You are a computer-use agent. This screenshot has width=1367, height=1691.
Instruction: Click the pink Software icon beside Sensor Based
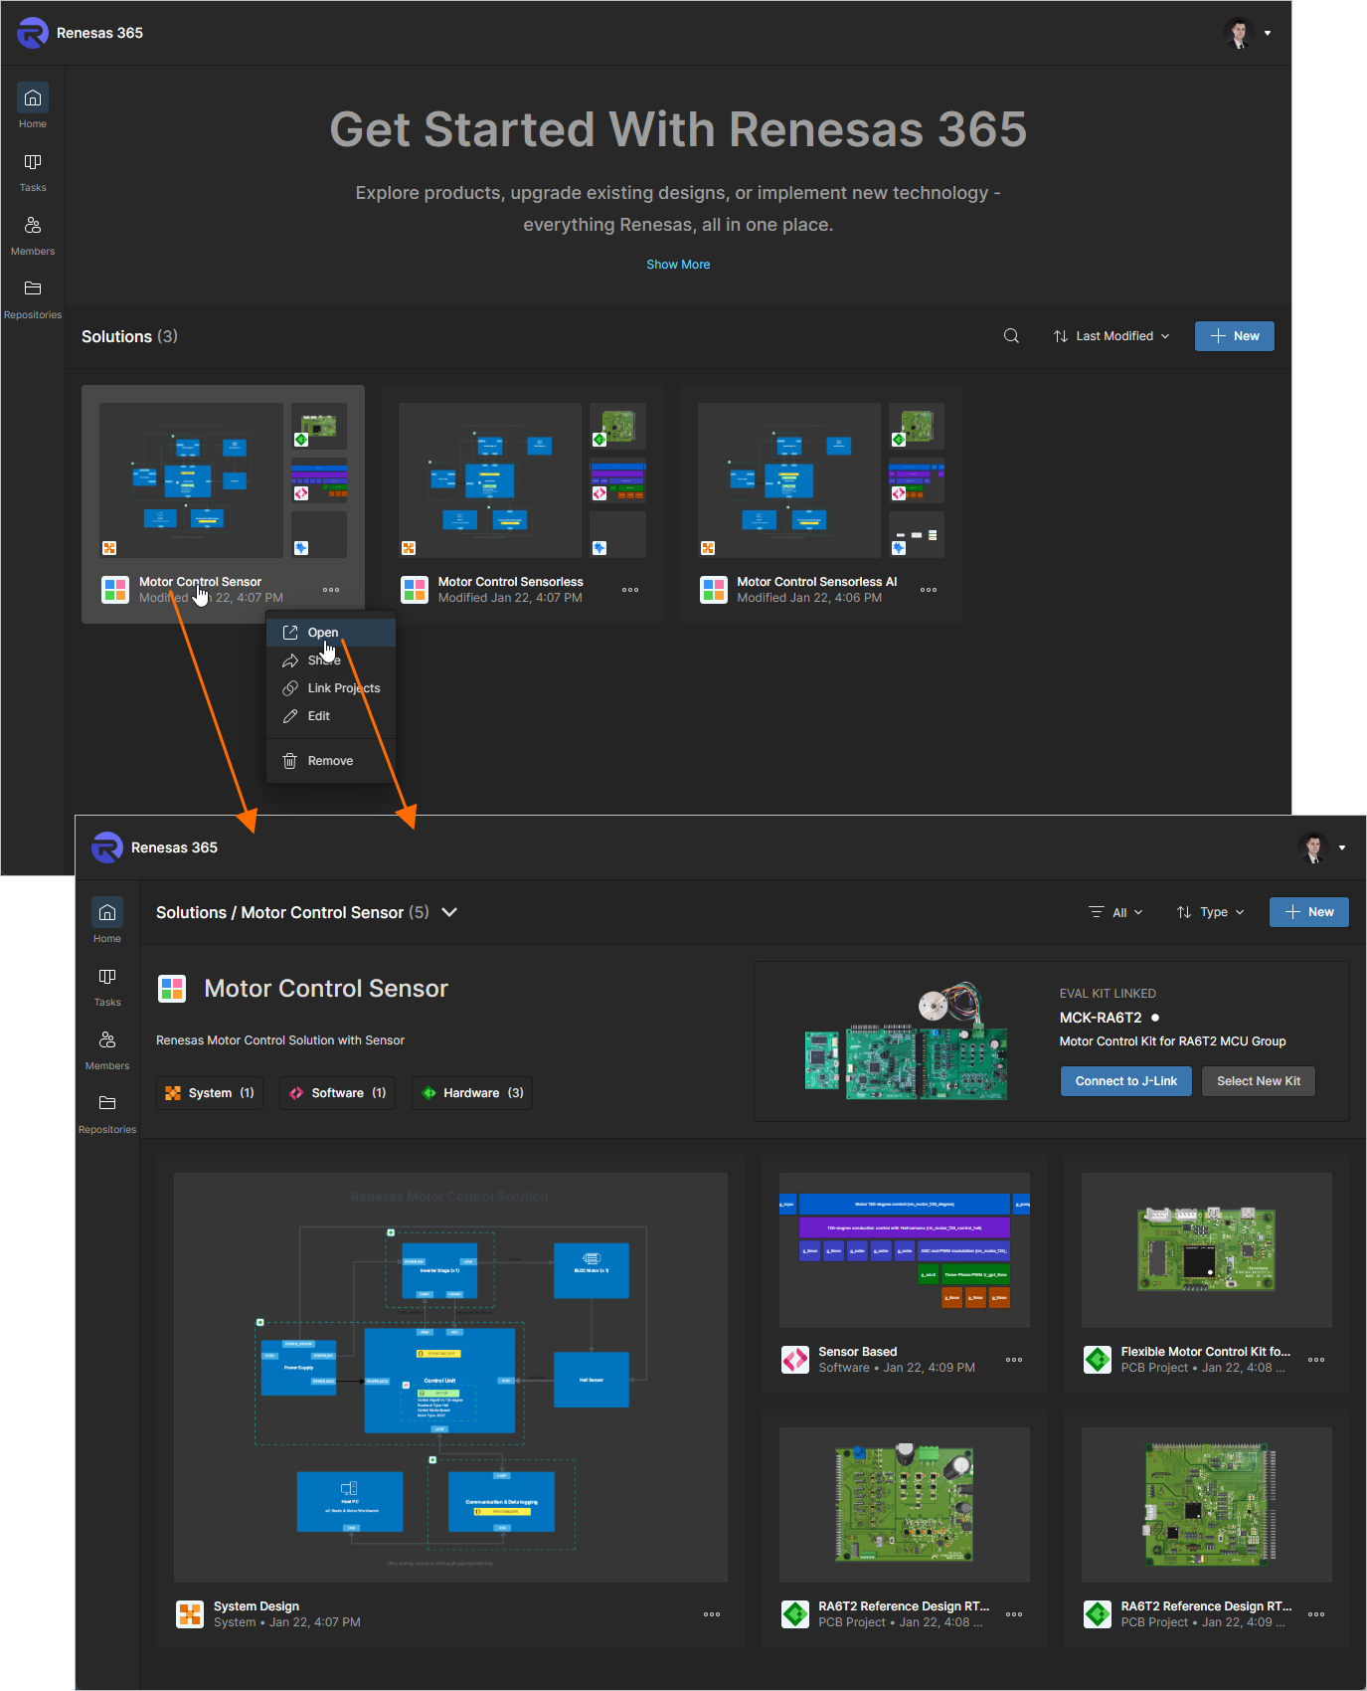(x=795, y=1360)
